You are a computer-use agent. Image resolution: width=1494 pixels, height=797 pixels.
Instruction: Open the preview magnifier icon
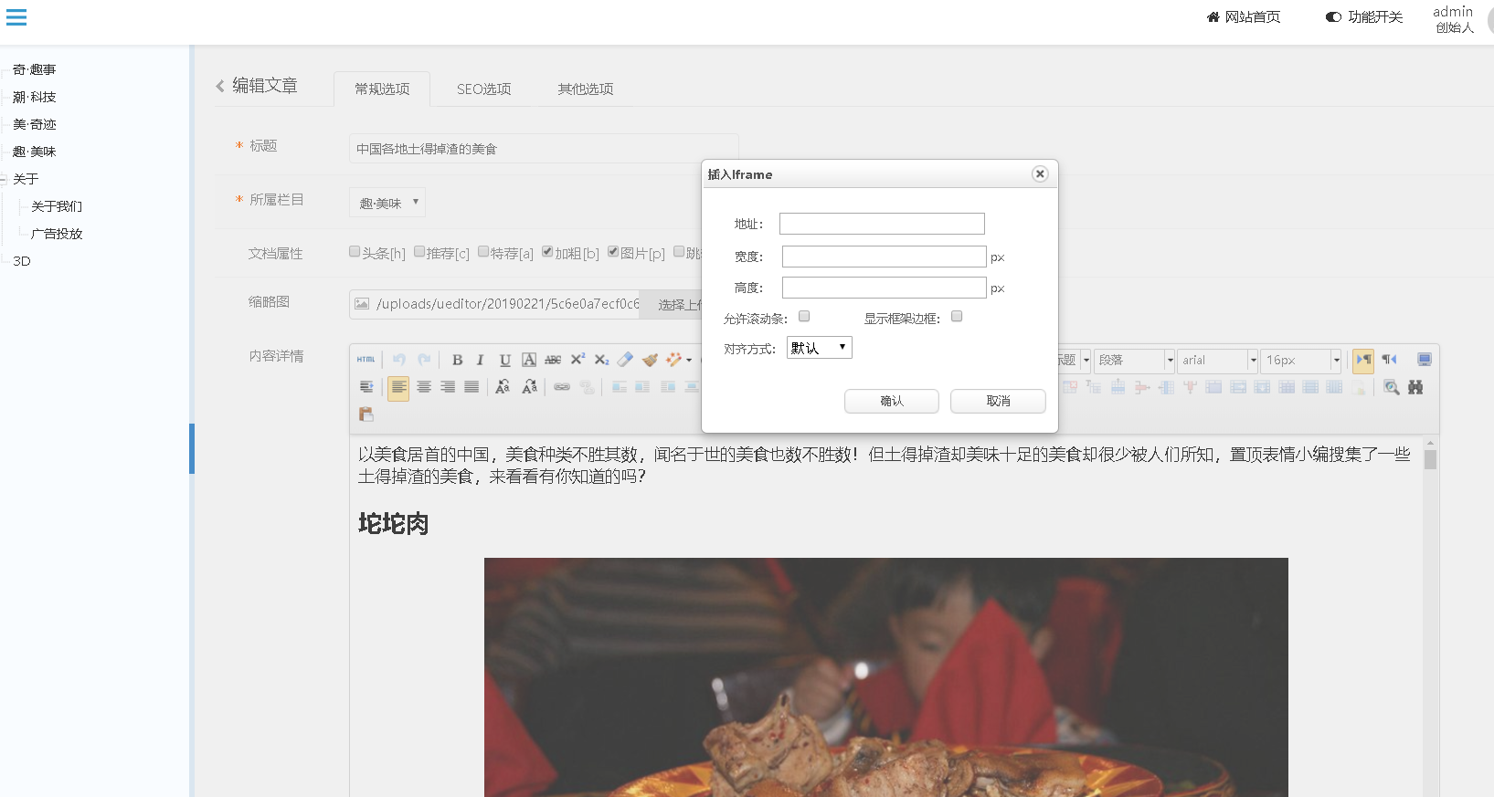1392,387
